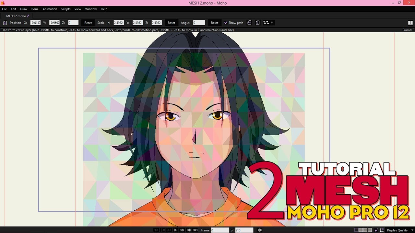Click the flip layer horizontally icon
Screen dimensions: 415x233
(249, 23)
